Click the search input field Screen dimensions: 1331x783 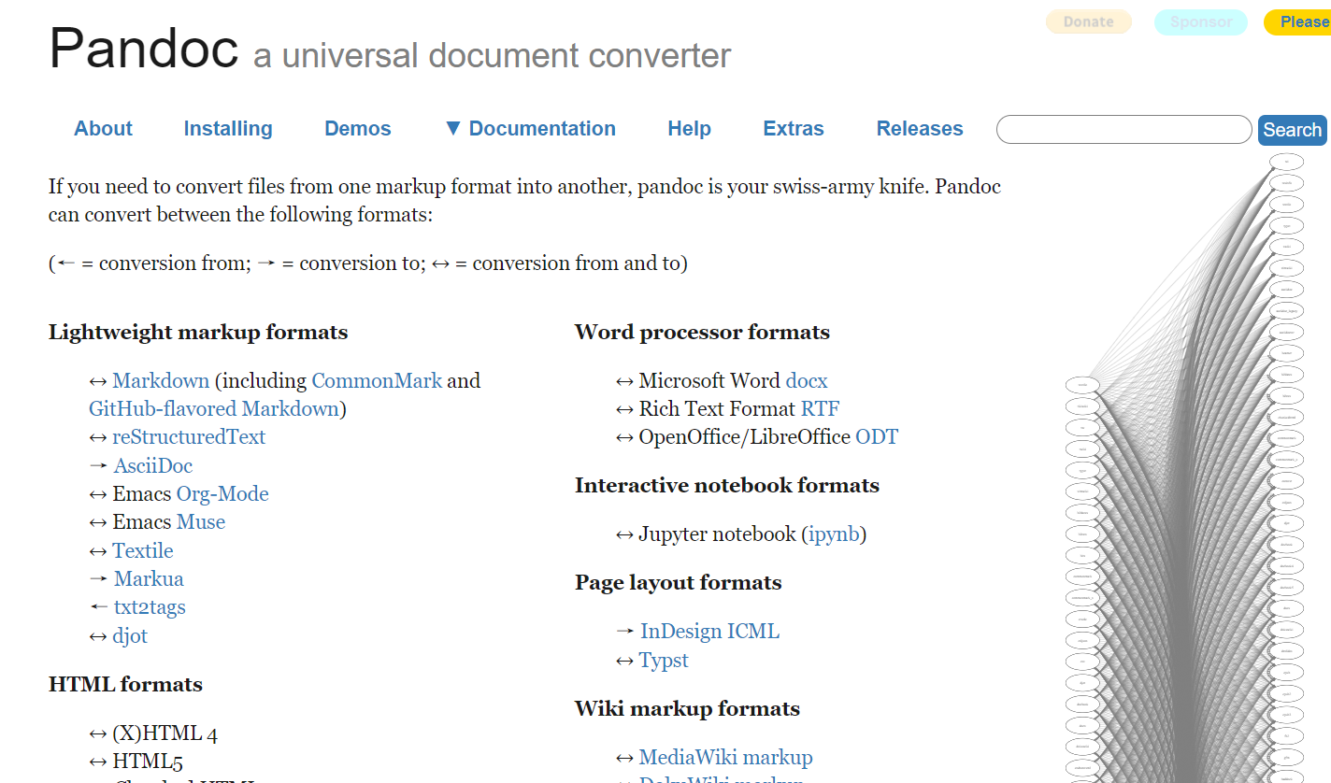(x=1123, y=130)
